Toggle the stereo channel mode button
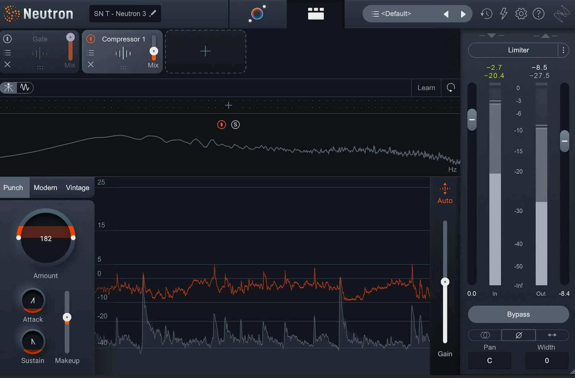The width and height of the screenshot is (575, 378). tap(485, 335)
